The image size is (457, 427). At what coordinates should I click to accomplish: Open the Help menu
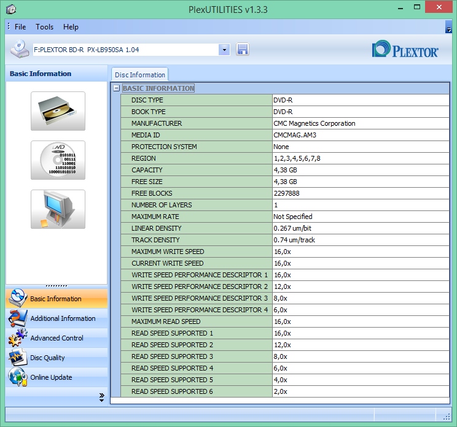pyautogui.click(x=71, y=27)
